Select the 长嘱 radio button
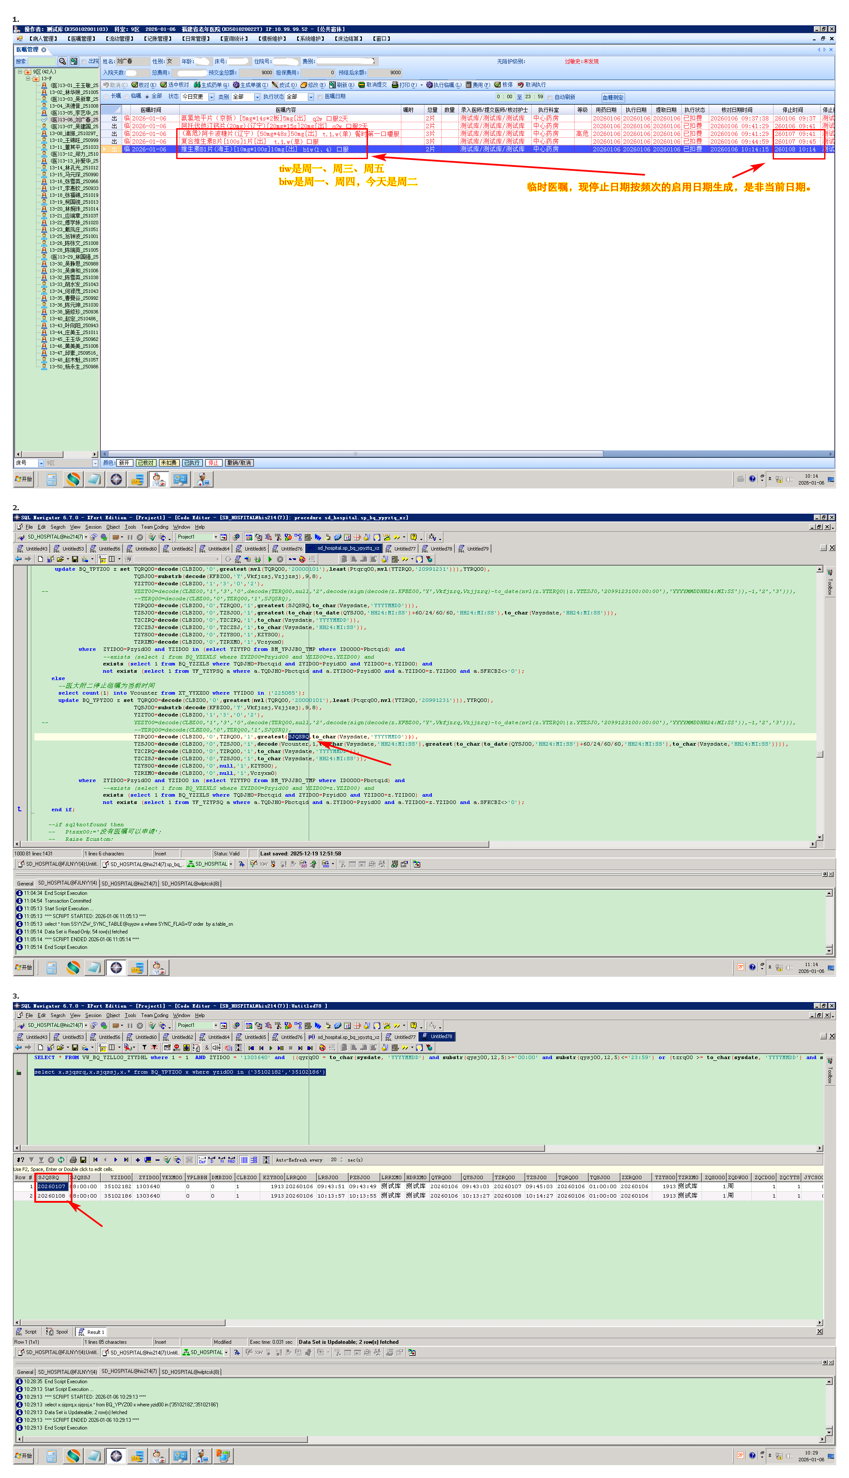This screenshot has height=1478, width=849. pyautogui.click(x=106, y=97)
